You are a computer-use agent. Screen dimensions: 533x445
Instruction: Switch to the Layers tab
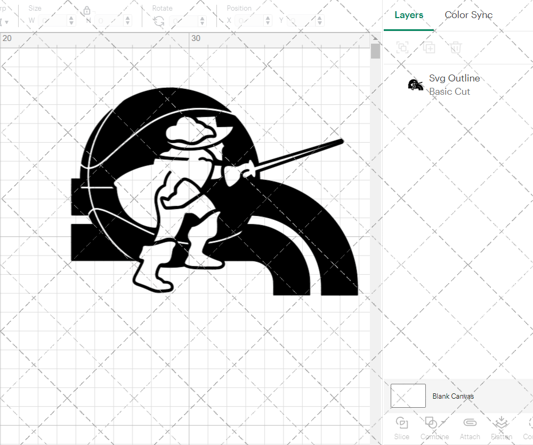tap(409, 15)
